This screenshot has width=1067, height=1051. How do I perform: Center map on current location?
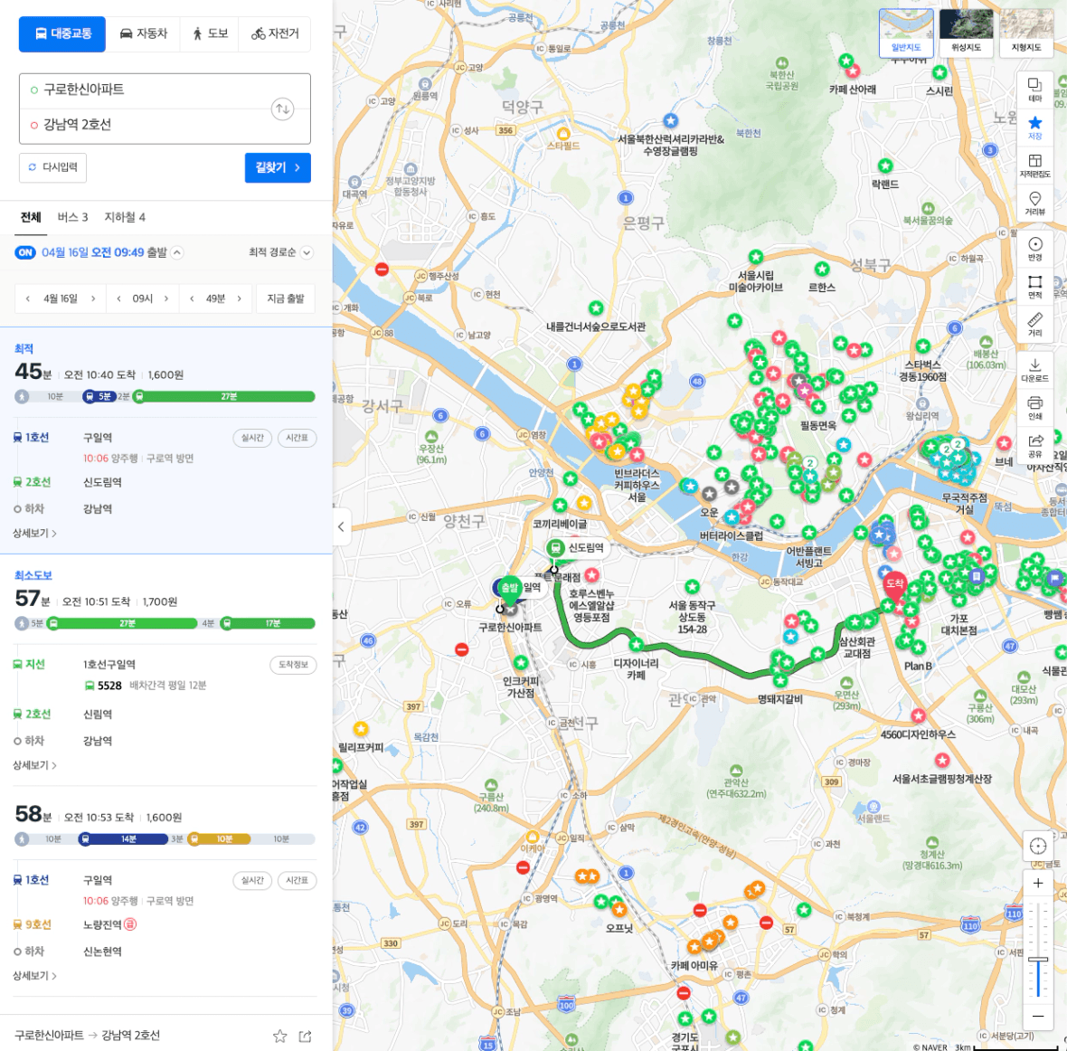pos(1038,846)
